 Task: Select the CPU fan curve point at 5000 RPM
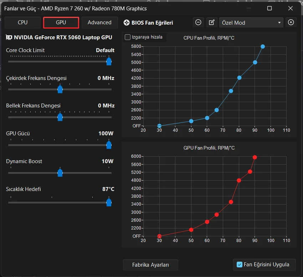pyautogui.click(x=255, y=62)
